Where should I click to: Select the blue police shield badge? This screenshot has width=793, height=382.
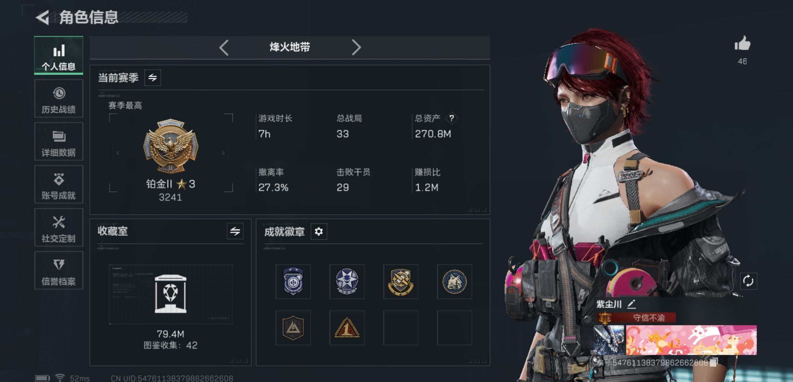pyautogui.click(x=293, y=282)
